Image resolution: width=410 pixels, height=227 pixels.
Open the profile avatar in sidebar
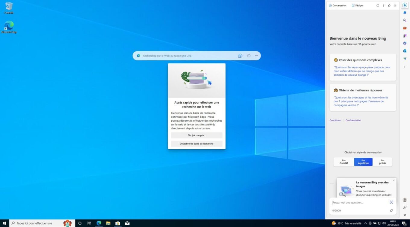405,200
